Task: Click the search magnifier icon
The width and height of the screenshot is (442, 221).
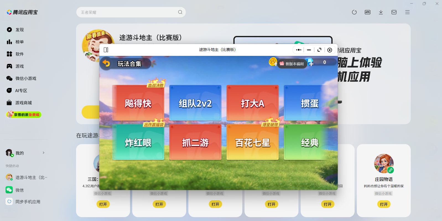Action: pyautogui.click(x=180, y=12)
